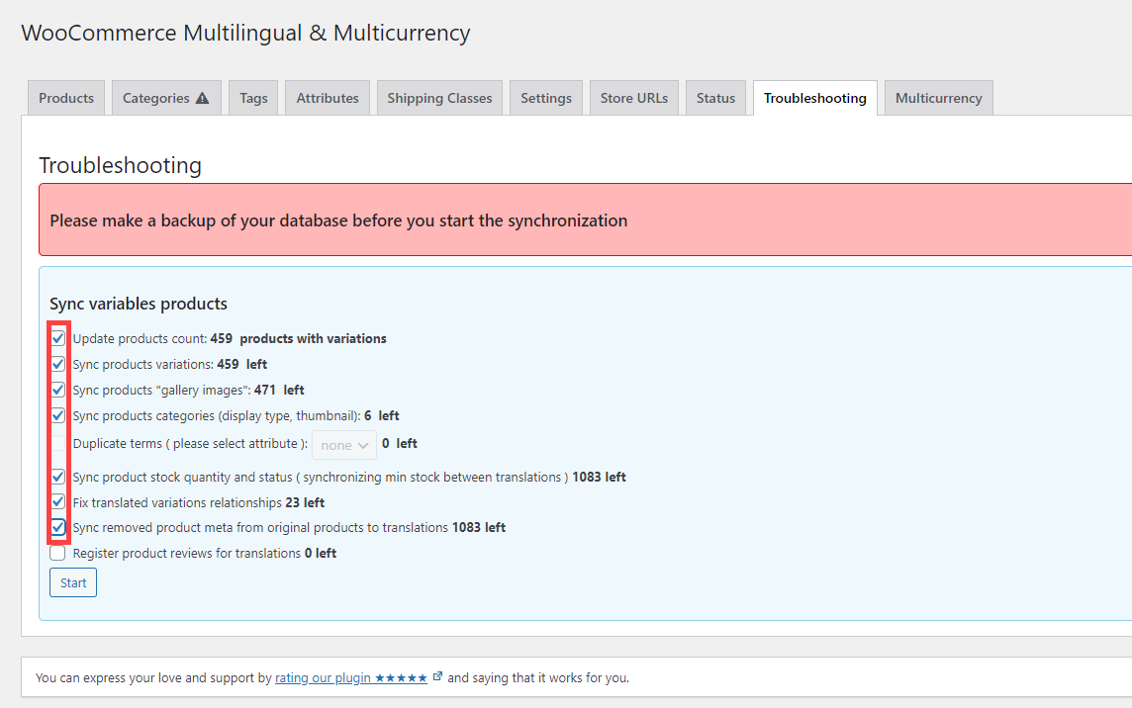The width and height of the screenshot is (1132, 708).
Task: Uncheck Sync product stock quantity checkbox
Action: (x=57, y=477)
